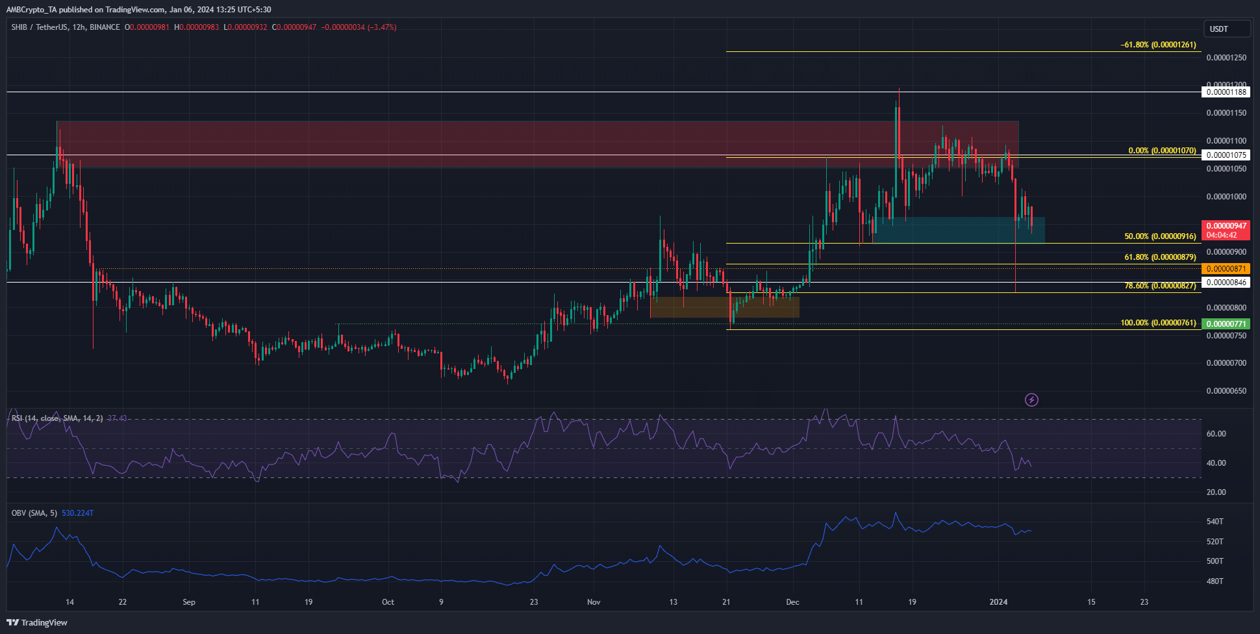Click the 540T OBV axis label
Screen dimensions: 1260x634
1215,522
